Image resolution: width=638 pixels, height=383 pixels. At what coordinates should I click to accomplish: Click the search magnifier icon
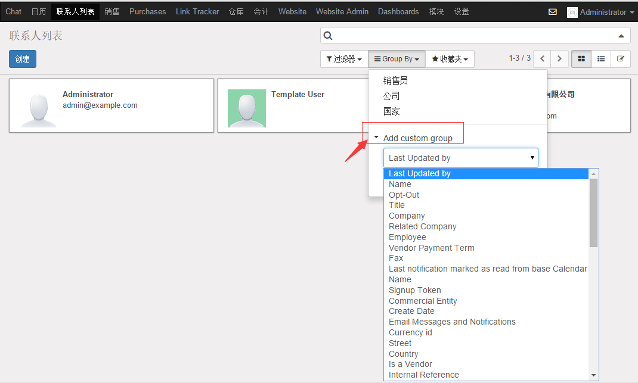pyautogui.click(x=328, y=36)
